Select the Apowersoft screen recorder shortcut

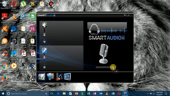pos(23,18)
